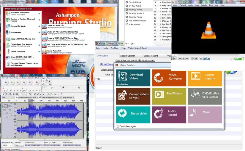The height and width of the screenshot is (151, 245).
Task: Open the iTunes gear actions dropdown
Action: [x=132, y=44]
